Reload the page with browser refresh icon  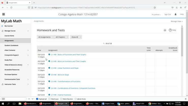[x=11, y=8]
